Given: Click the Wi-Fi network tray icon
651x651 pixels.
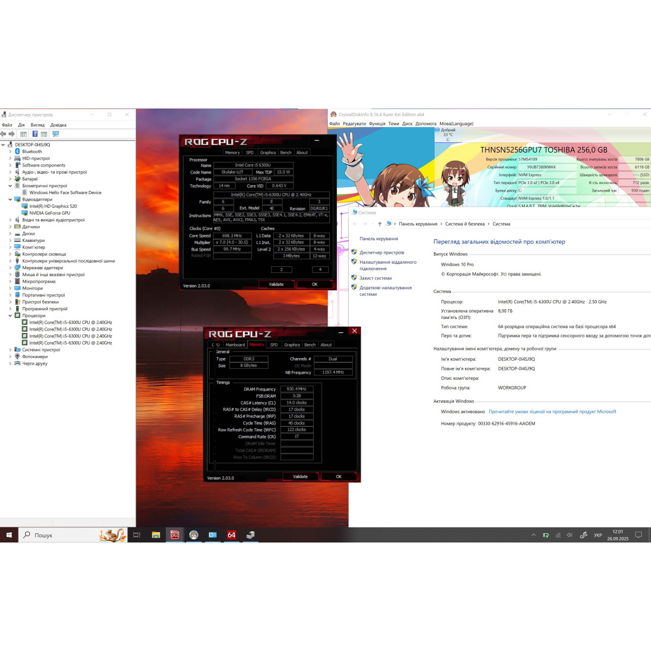Looking at the screenshot, I should [558, 535].
